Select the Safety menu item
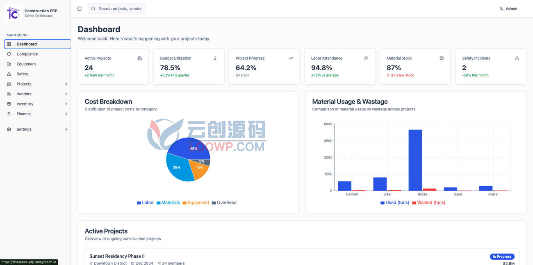This screenshot has width=533, height=265. point(37,74)
